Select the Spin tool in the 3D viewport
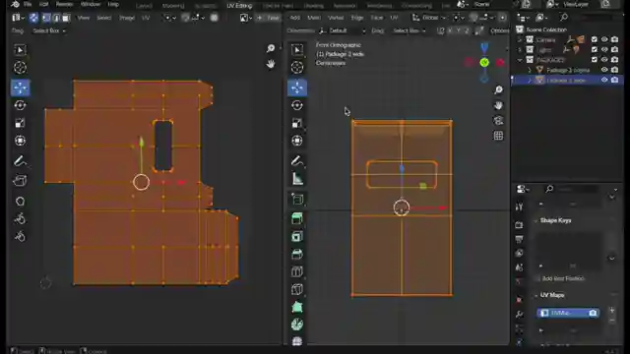Viewport: 630px width, 354px height. 297,324
